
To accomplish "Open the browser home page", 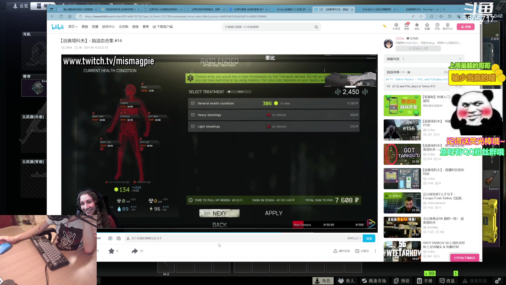I will [70, 16].
